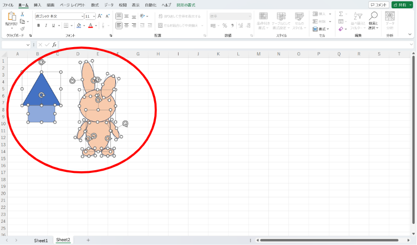Expand the Share (共有) button dropdown arrow
The width and height of the screenshot is (417, 245).
[410, 5]
